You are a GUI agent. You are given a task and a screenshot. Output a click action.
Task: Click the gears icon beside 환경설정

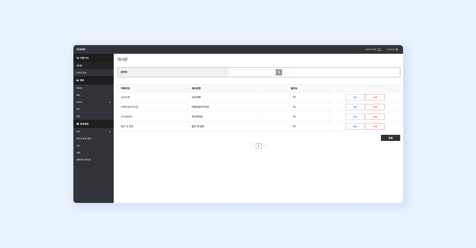click(x=77, y=124)
